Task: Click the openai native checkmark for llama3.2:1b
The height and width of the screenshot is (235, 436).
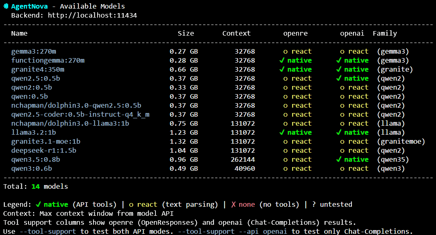Action: 339,132
